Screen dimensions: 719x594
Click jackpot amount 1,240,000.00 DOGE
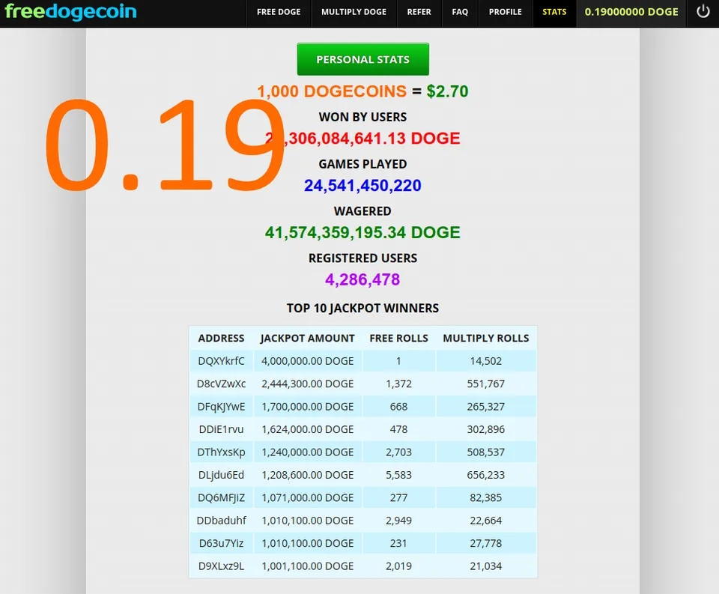coord(307,452)
